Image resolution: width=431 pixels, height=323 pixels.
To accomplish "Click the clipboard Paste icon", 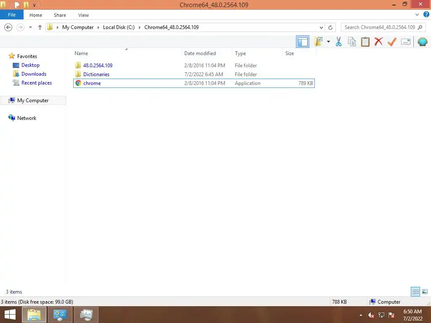I will pos(365,42).
